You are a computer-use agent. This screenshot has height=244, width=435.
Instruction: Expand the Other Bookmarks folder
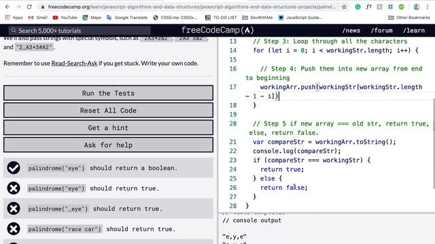tap(409, 18)
